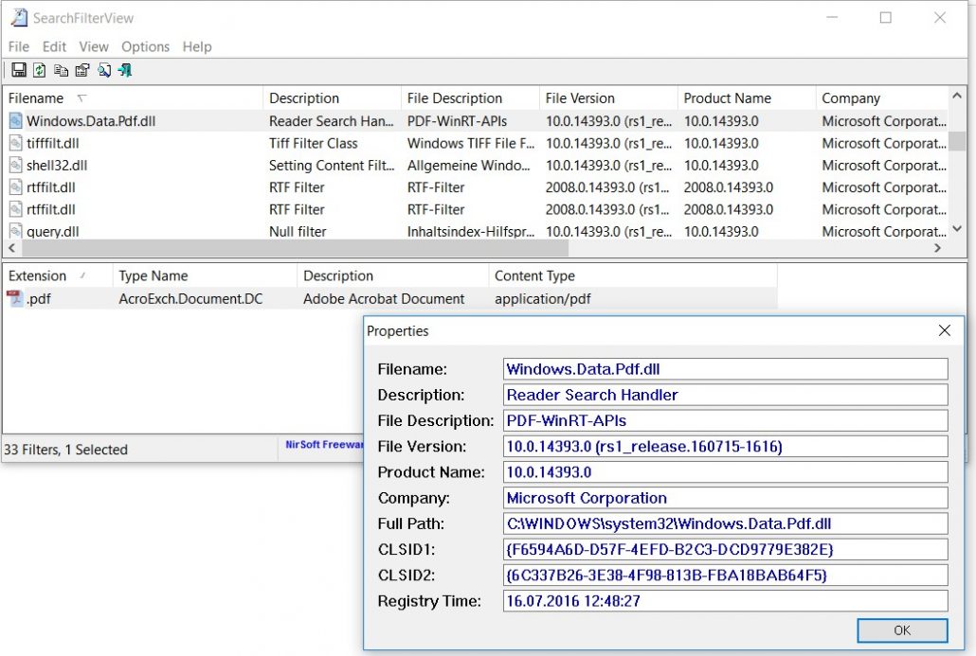Toggle sort order on the Filename column
Image resolution: width=976 pixels, height=656 pixels.
click(x=38, y=98)
